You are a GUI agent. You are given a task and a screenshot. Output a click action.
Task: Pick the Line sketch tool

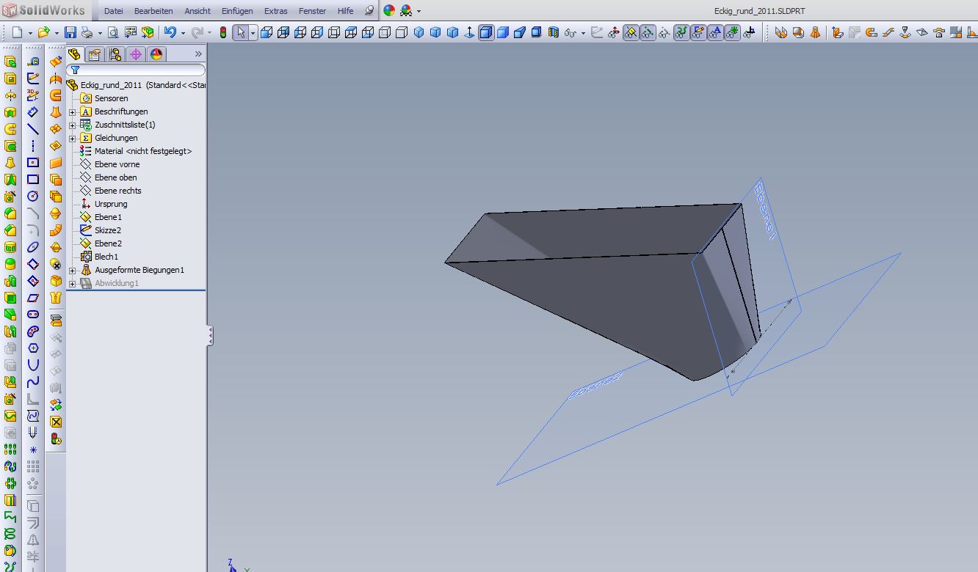(x=33, y=129)
